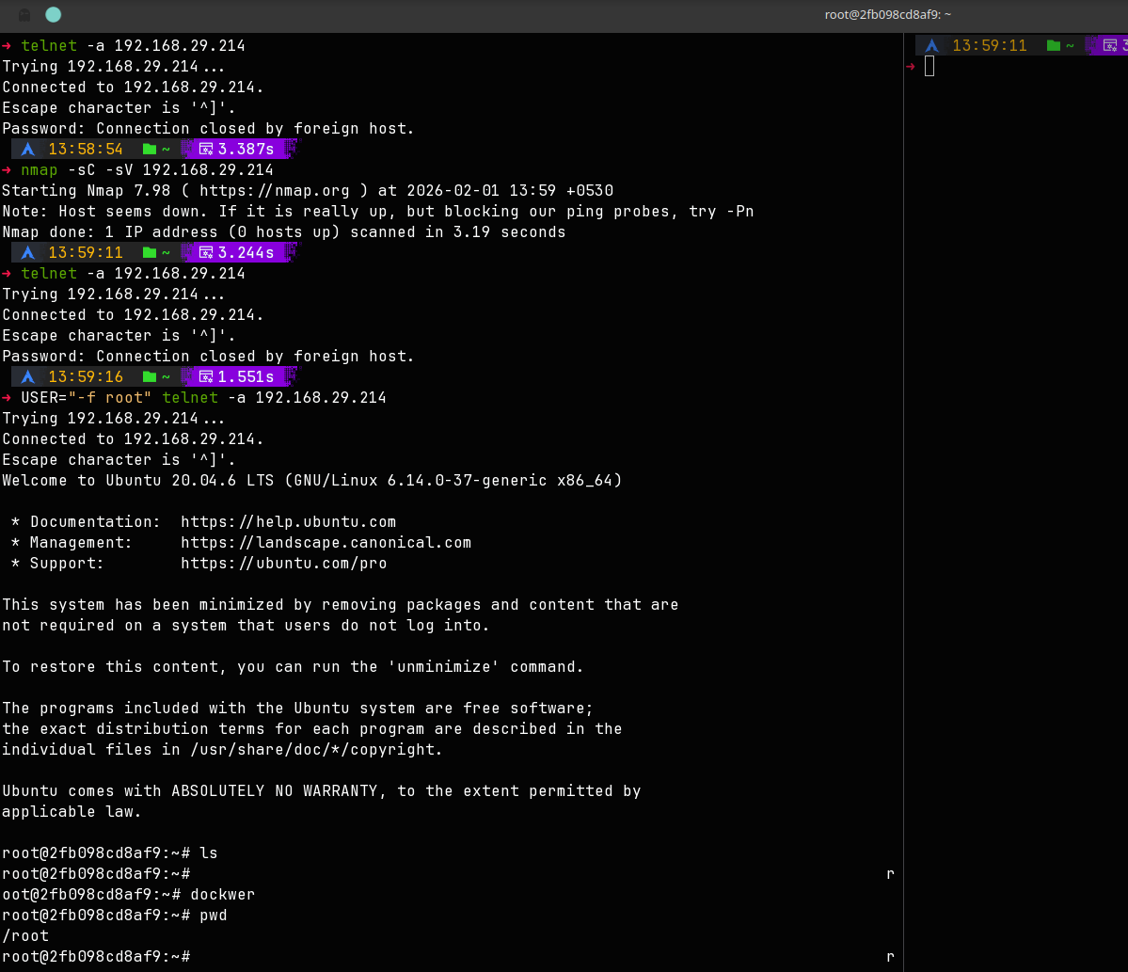This screenshot has height=972, width=1128.
Task: Click the window title root@2fb098cd8af9: ~
Action: [x=888, y=14]
